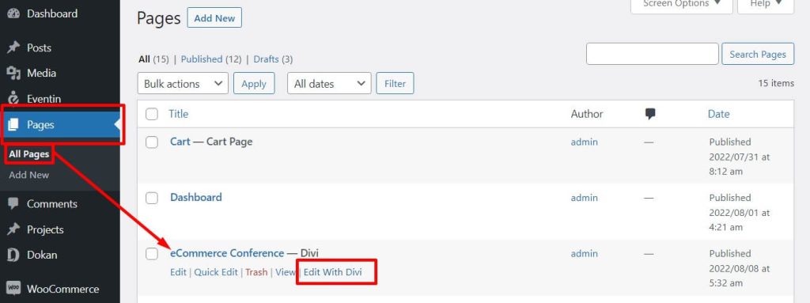Click admin author in Cart row

click(x=585, y=142)
